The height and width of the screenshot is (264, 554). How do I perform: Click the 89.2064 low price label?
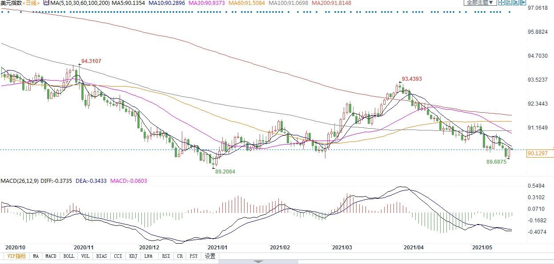(225, 171)
